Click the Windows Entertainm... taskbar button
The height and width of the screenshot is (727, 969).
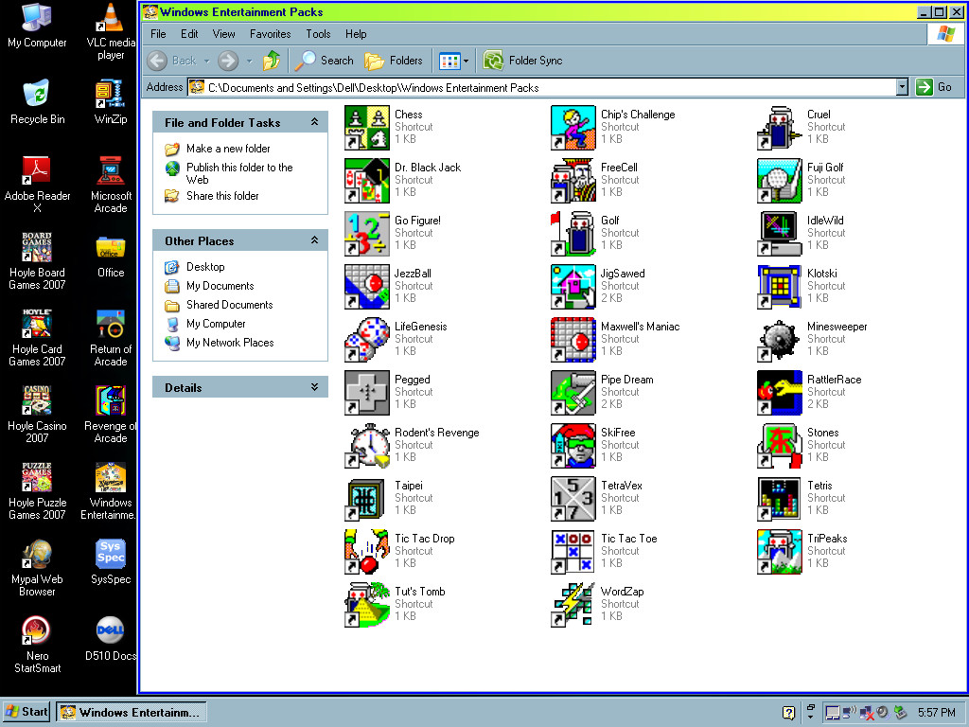(x=132, y=712)
